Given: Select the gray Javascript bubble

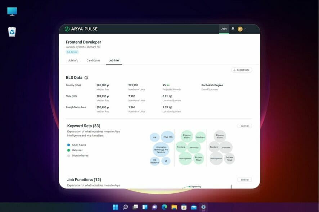Looking at the screenshot, I should tap(226, 147).
